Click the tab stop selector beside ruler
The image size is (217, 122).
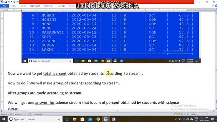[2, 10]
